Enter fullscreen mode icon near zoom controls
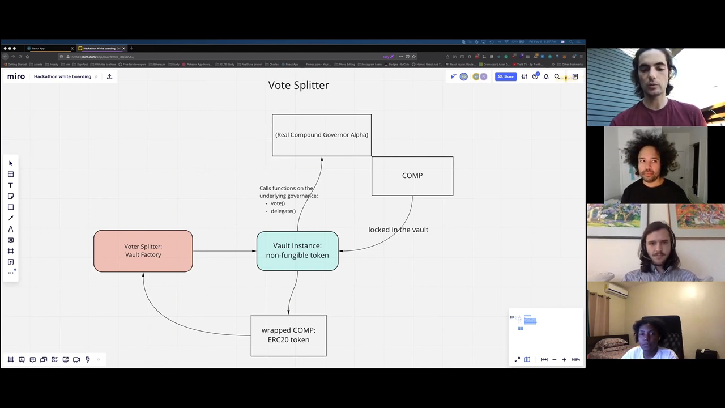The width and height of the screenshot is (725, 408). (517, 359)
